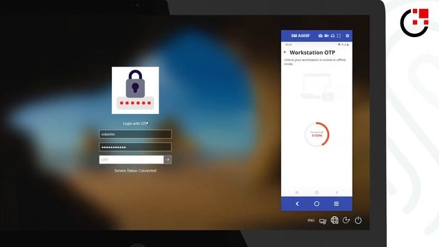
Task: Open the network sign-in options icon
Action: [323, 221]
